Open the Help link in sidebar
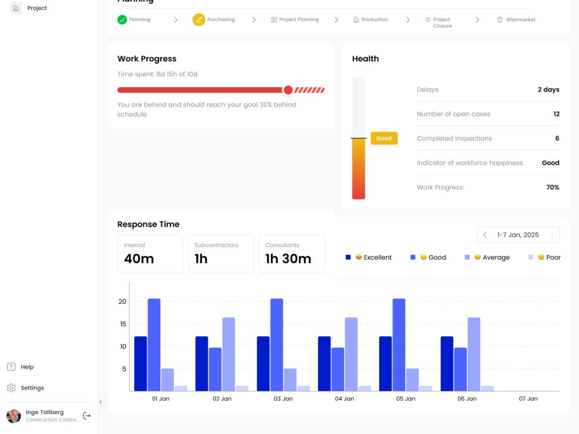 coord(27,367)
